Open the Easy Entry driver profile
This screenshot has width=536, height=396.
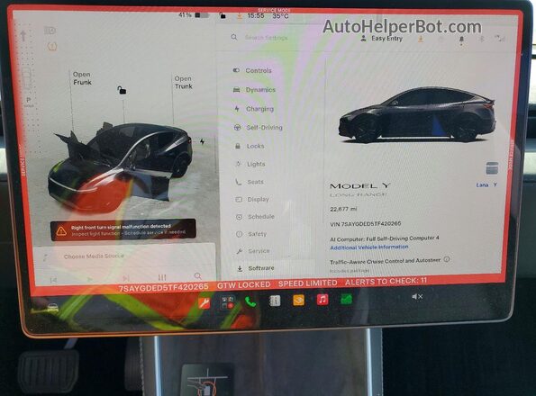pos(382,39)
